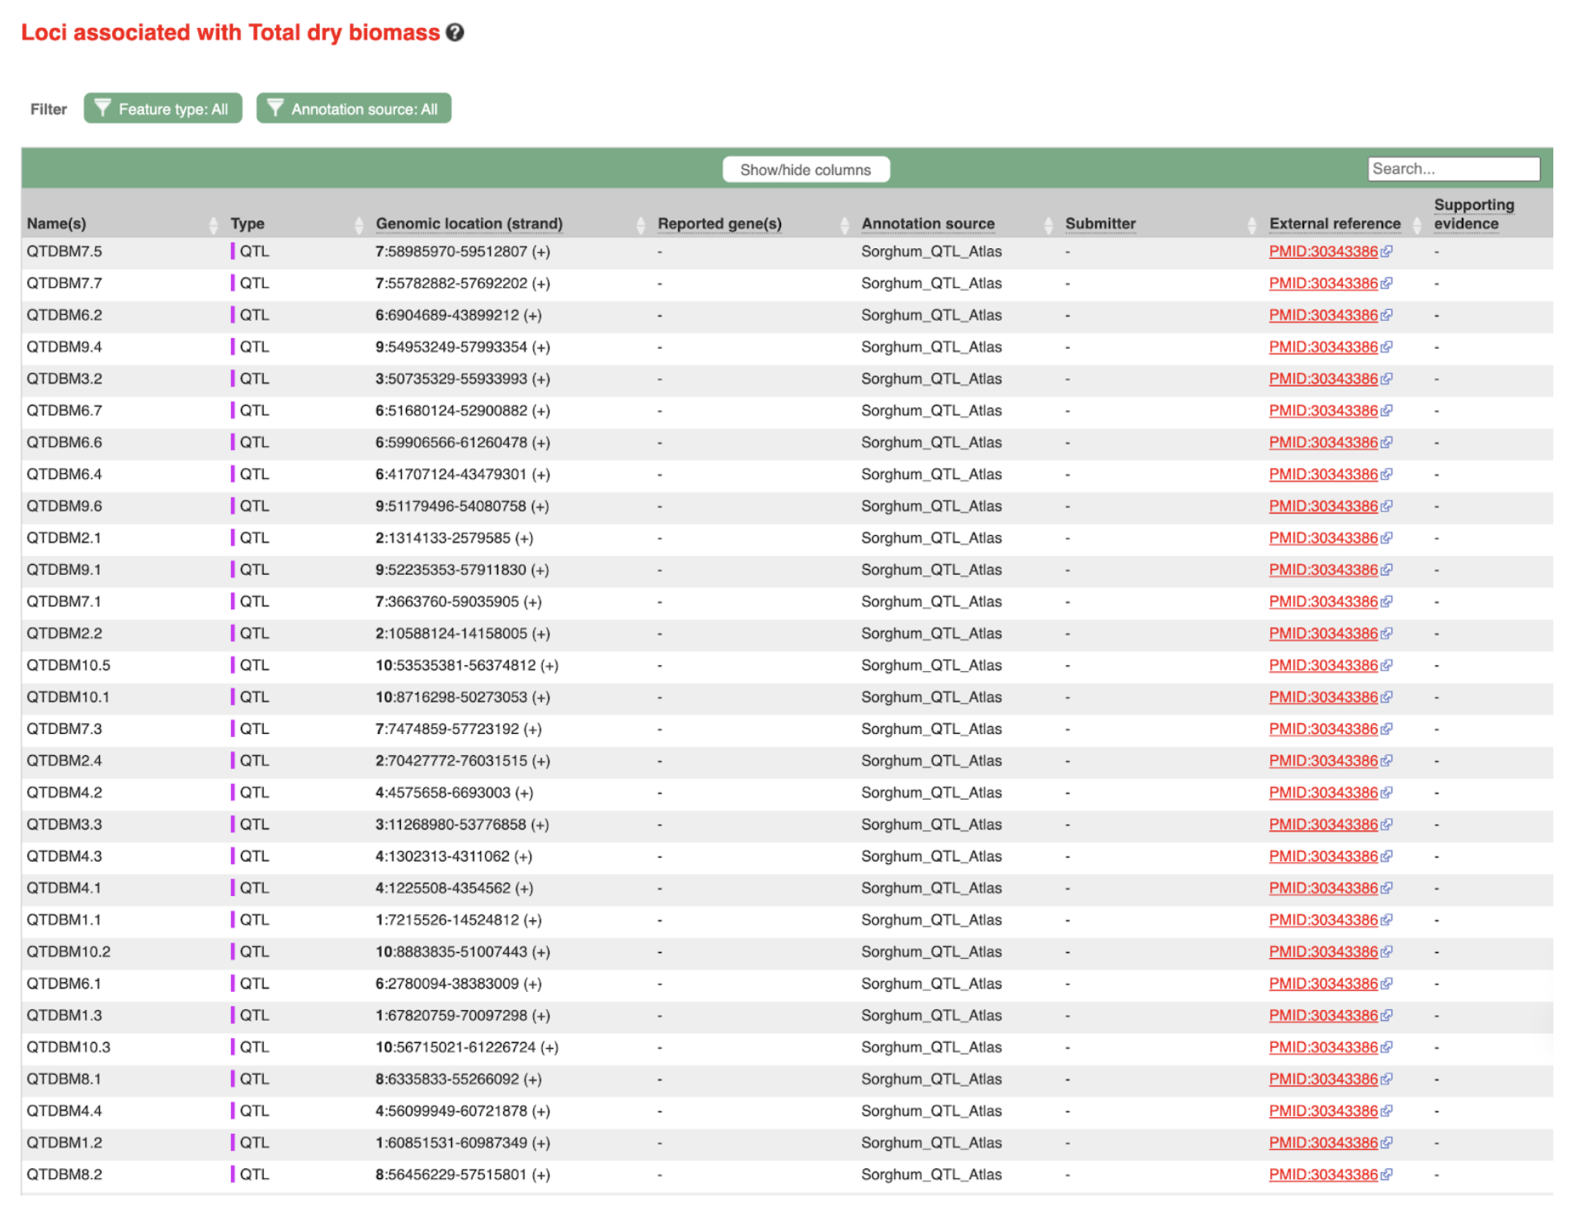Click external link icon in QTDBM2.1 row
Image resolution: width=1569 pixels, height=1207 pixels.
(x=1387, y=538)
